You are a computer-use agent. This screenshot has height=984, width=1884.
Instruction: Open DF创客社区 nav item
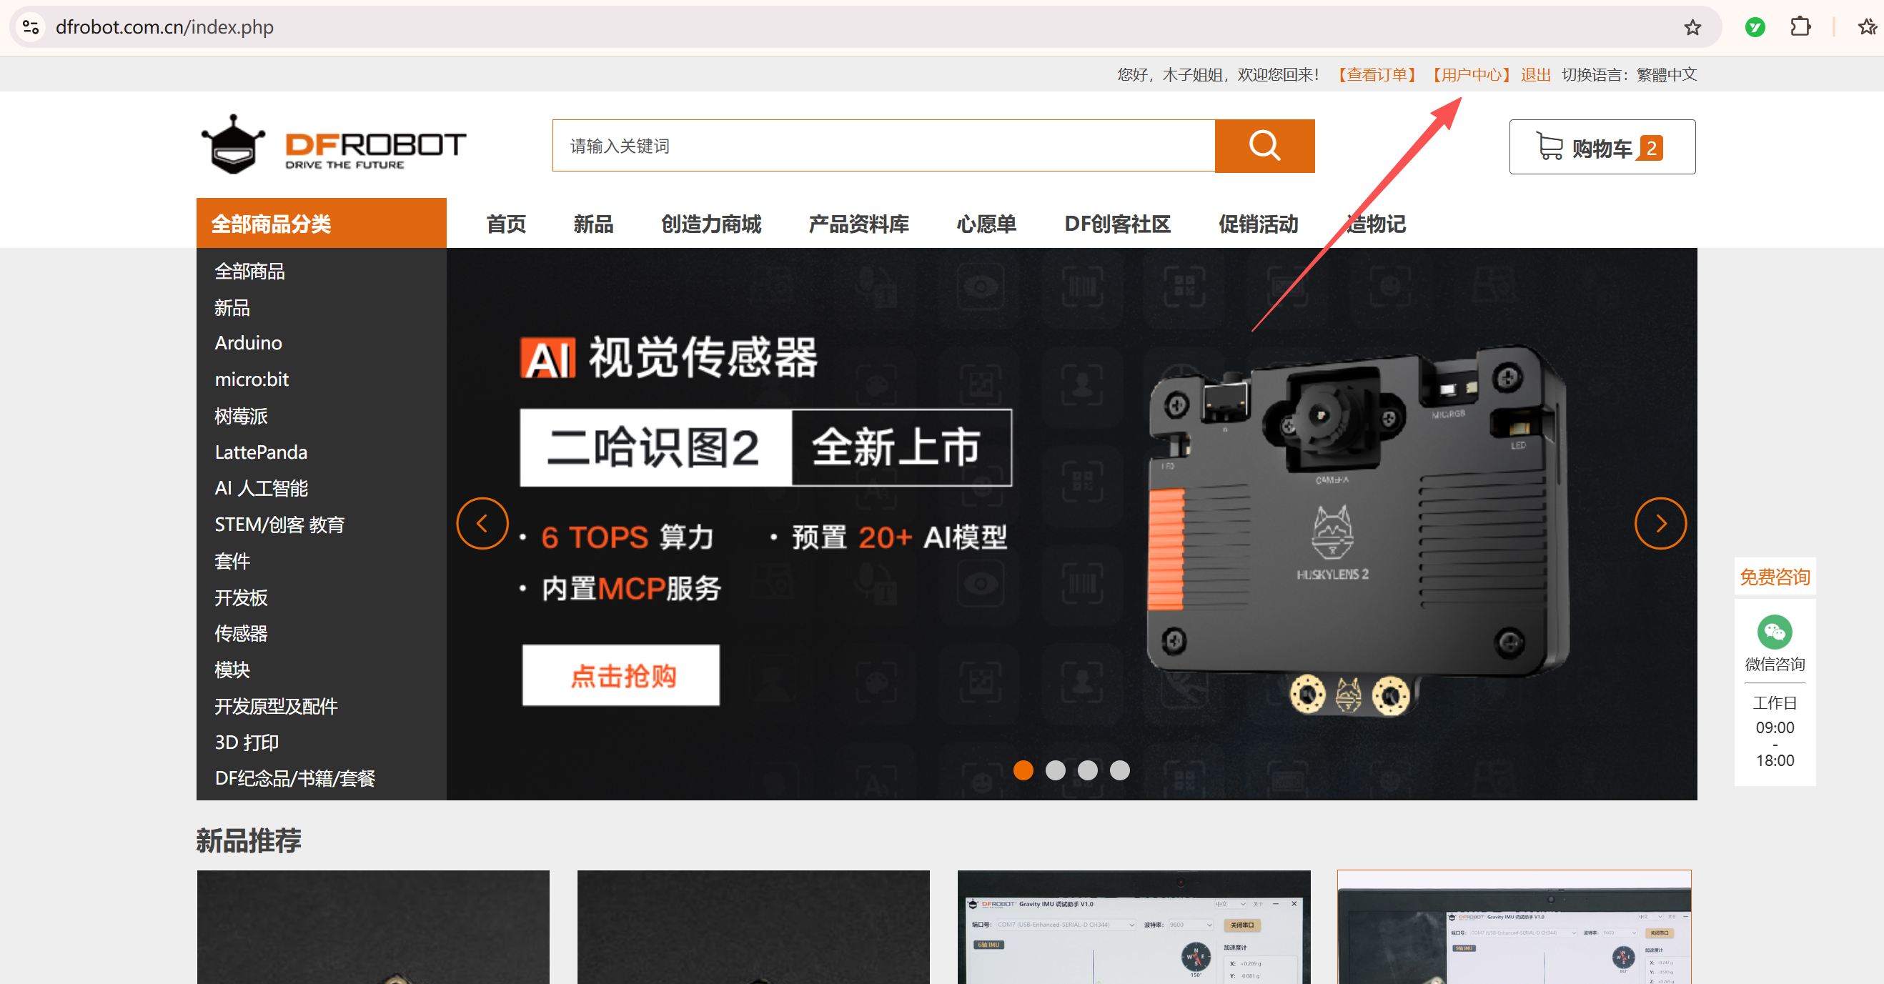coord(1118,224)
